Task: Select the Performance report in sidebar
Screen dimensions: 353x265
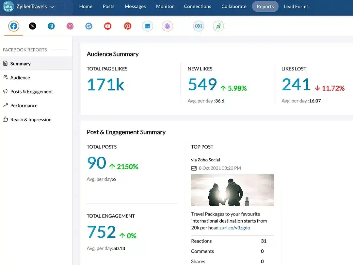Action: (x=24, y=105)
